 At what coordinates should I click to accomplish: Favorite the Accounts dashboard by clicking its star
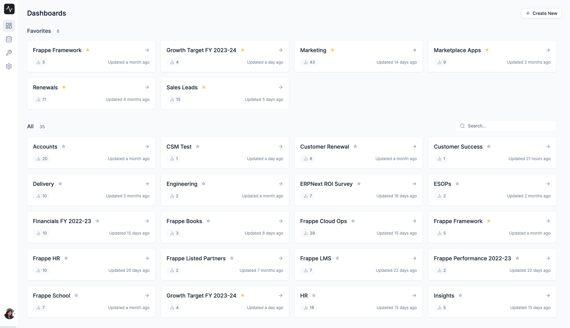(x=64, y=146)
